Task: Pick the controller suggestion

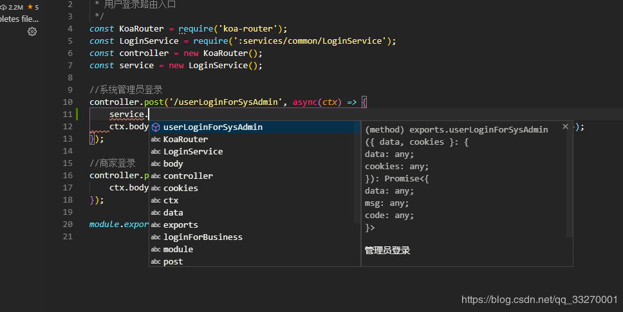Action: tap(255, 176)
